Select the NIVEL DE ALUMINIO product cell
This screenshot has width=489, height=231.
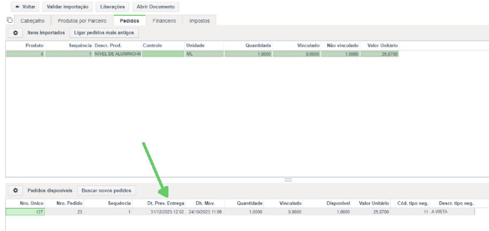tap(117, 54)
